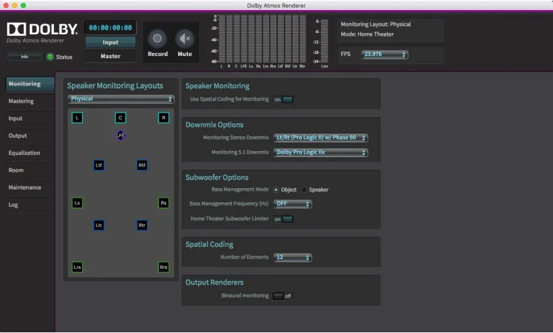Enable Binaural monitoring switch
This screenshot has height=333, width=553.
pos(283,296)
